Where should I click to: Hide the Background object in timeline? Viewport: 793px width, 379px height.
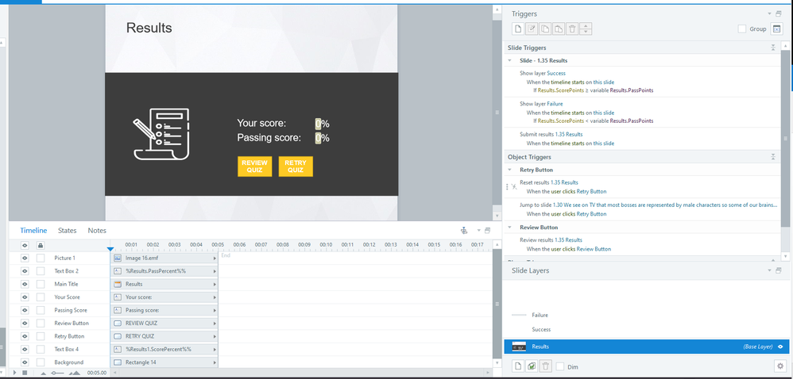(x=24, y=362)
